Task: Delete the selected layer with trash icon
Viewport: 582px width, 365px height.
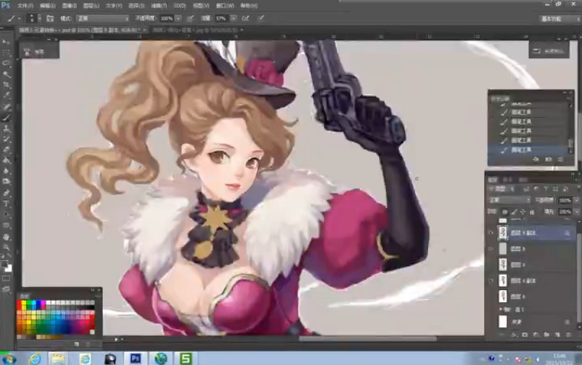Action: (568, 334)
